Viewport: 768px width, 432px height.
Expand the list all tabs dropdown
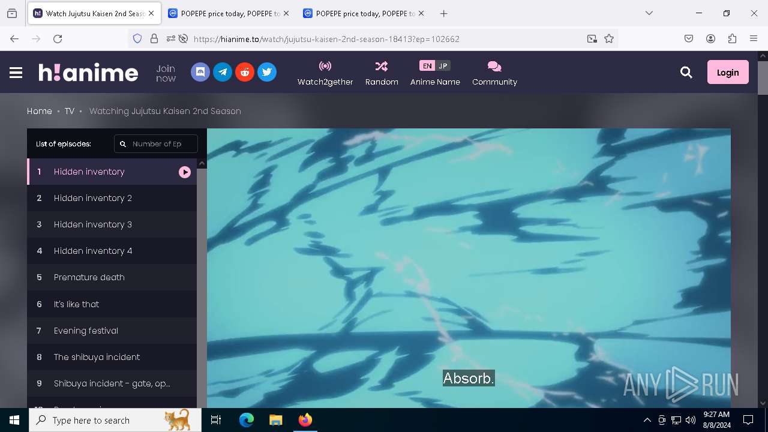click(649, 13)
